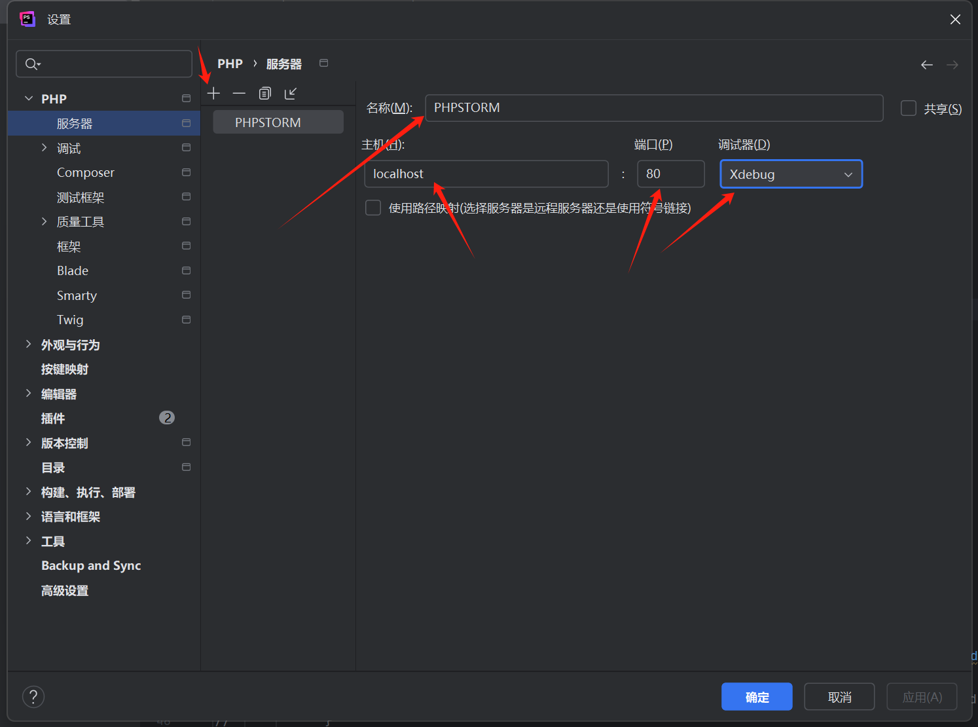Image resolution: width=978 pixels, height=727 pixels.
Task: Click project icon on the Smarty row
Action: tap(186, 295)
